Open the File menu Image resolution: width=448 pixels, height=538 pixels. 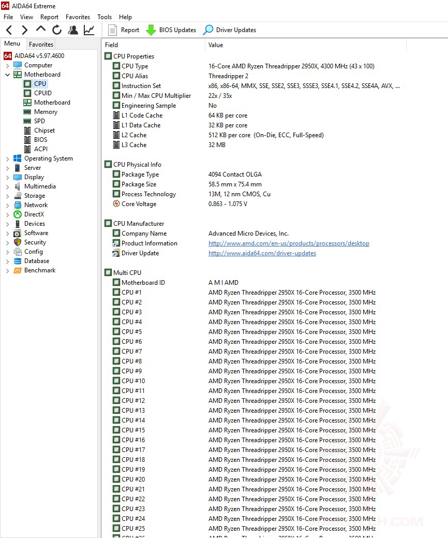click(x=8, y=17)
